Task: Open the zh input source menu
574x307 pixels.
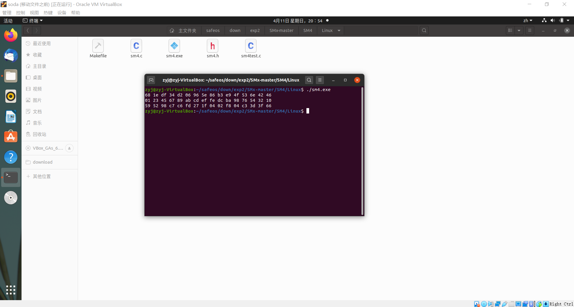Action: click(x=528, y=21)
